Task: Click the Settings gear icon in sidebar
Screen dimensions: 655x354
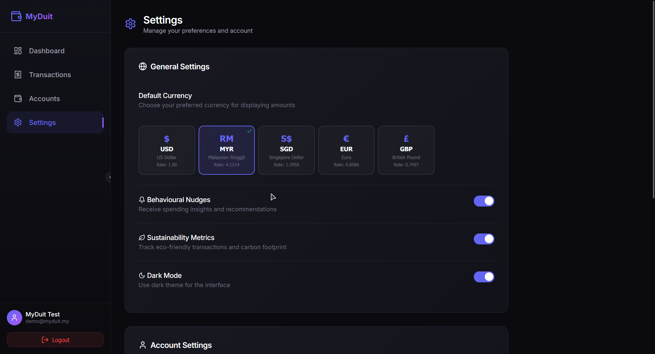Action: (x=18, y=123)
